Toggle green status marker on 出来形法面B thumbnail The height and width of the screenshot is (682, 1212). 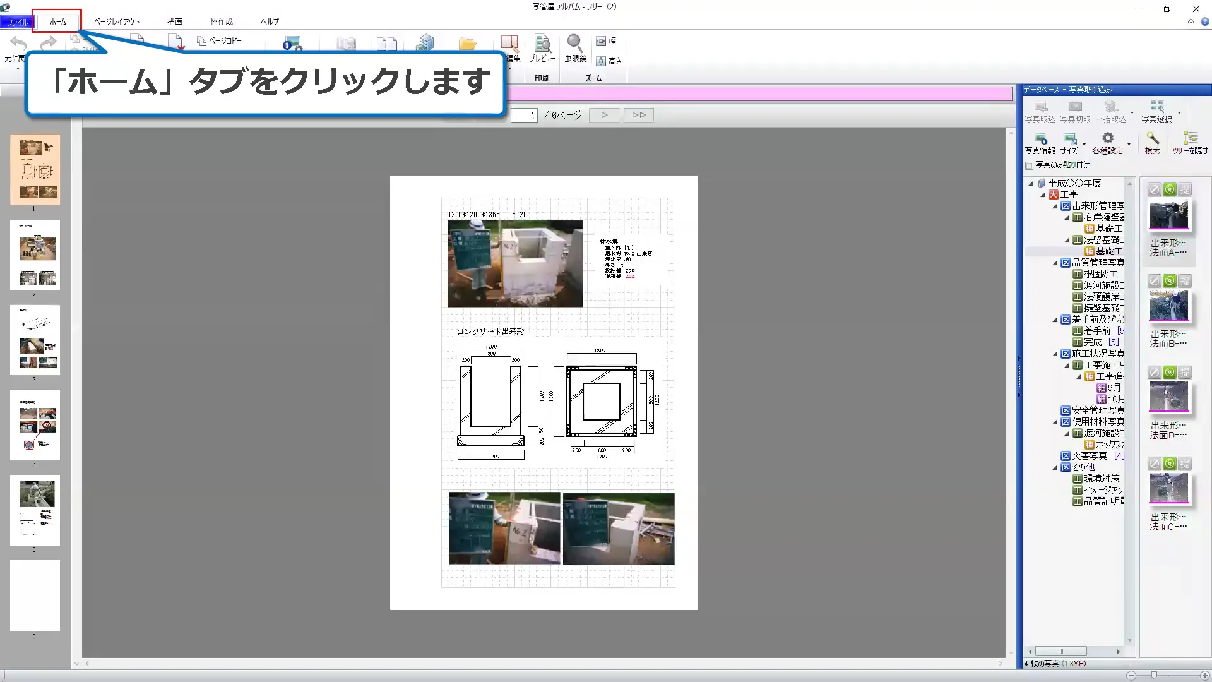point(1170,280)
